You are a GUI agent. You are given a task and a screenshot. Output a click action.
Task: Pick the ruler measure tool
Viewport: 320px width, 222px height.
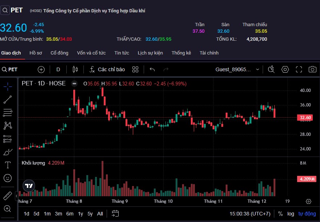click(8, 196)
